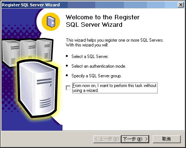Click the 'Specify a SQL Server group.' text
Screen dimensions: 186x148
(96, 76)
